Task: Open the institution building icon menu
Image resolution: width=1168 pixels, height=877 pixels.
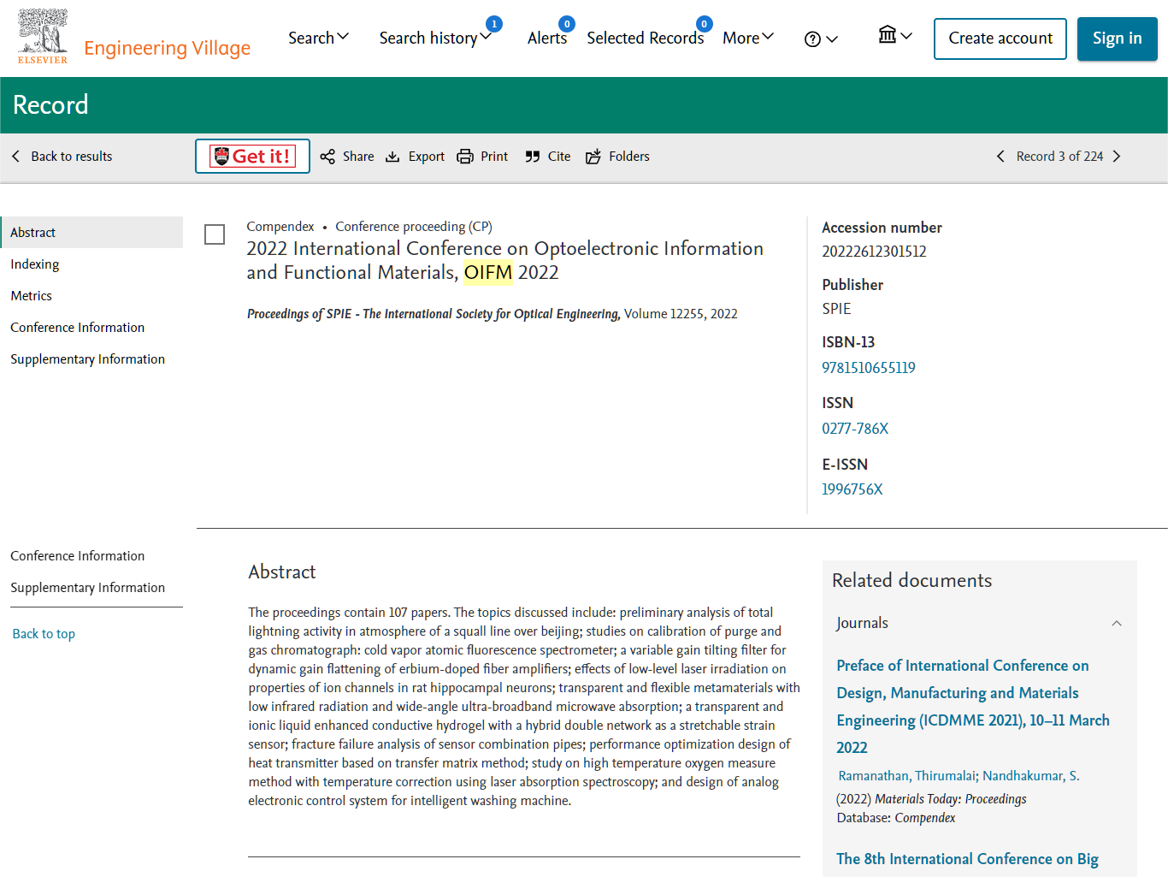Action: 895,35
